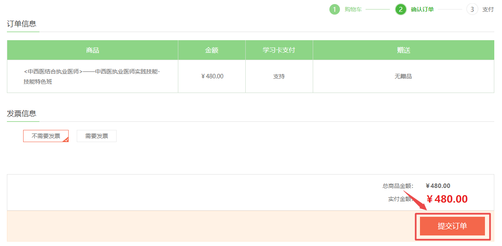Click the step 3 circle icon

click(x=472, y=9)
